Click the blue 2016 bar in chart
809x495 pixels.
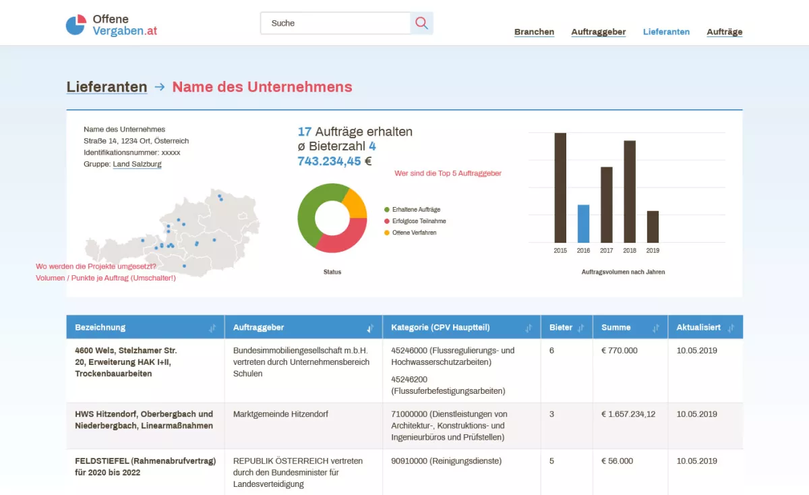pyautogui.click(x=583, y=223)
